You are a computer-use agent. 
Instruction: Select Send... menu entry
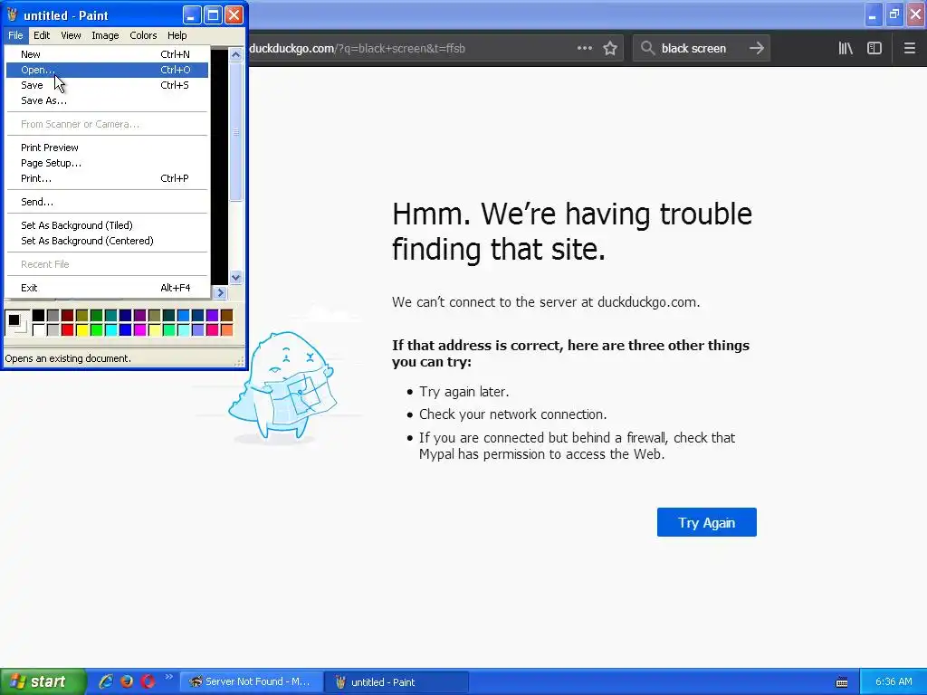(x=107, y=202)
